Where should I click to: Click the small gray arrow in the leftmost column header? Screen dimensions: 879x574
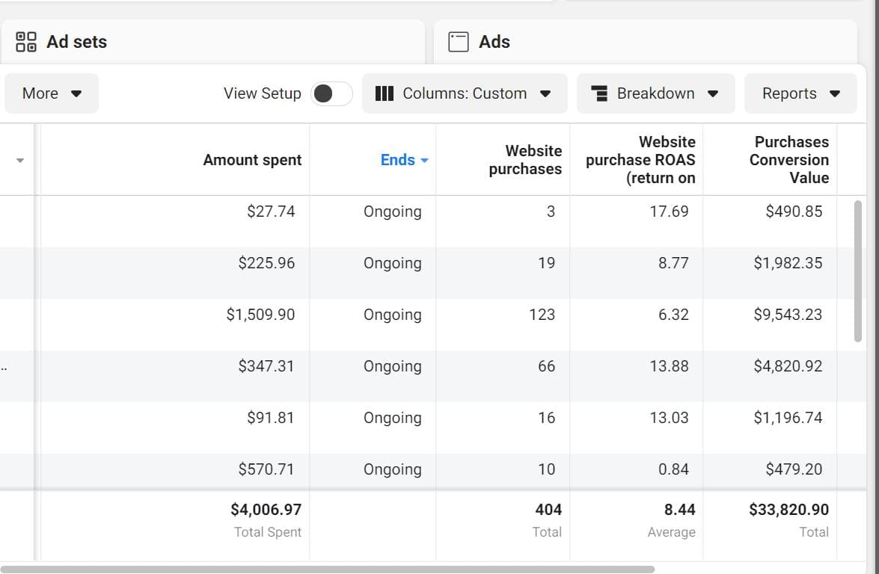tap(20, 161)
